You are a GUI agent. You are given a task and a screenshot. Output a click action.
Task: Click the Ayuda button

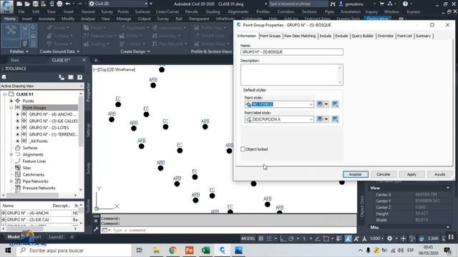click(x=439, y=174)
